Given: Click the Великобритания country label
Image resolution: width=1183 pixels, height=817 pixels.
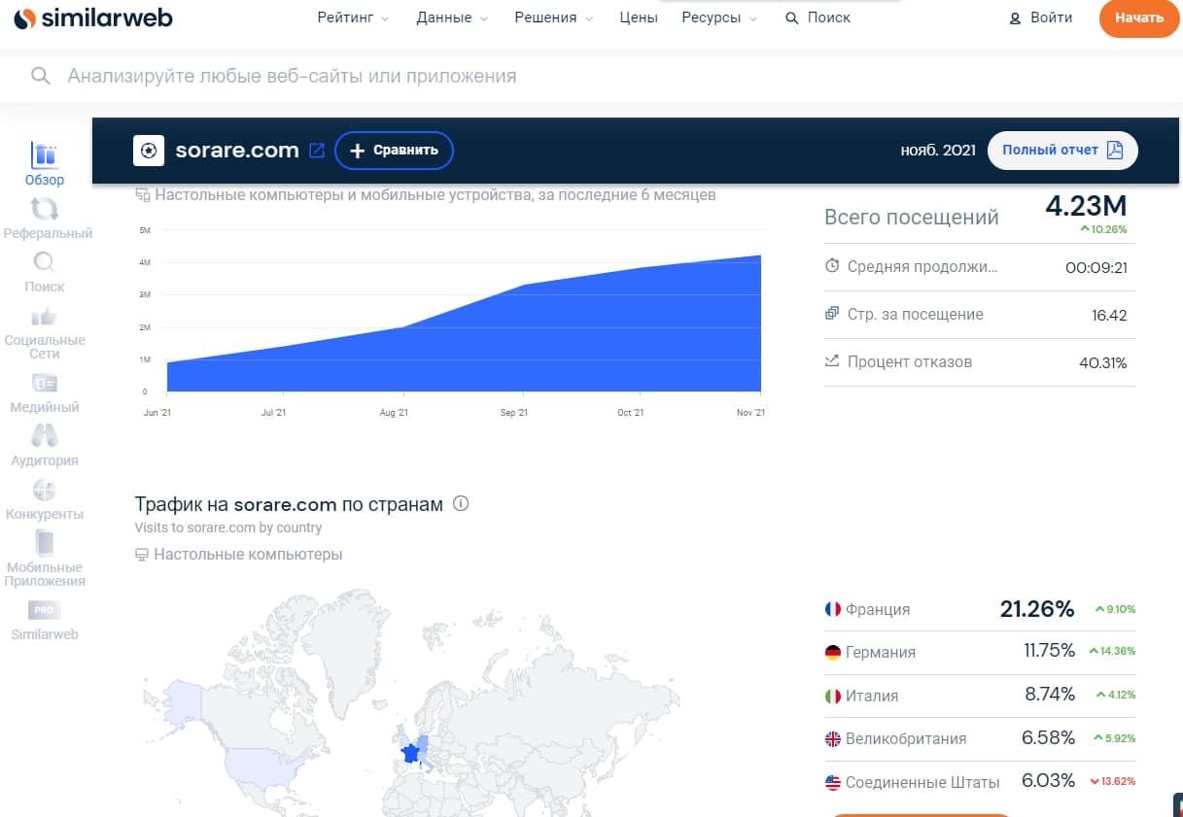Looking at the screenshot, I should (906, 739).
